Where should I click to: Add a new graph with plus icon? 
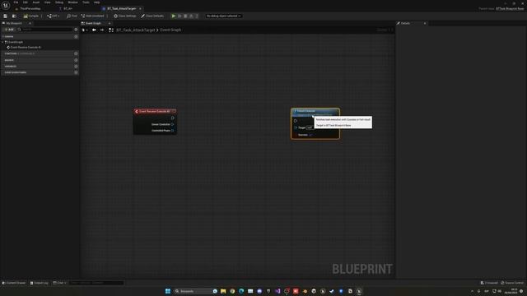76,36
